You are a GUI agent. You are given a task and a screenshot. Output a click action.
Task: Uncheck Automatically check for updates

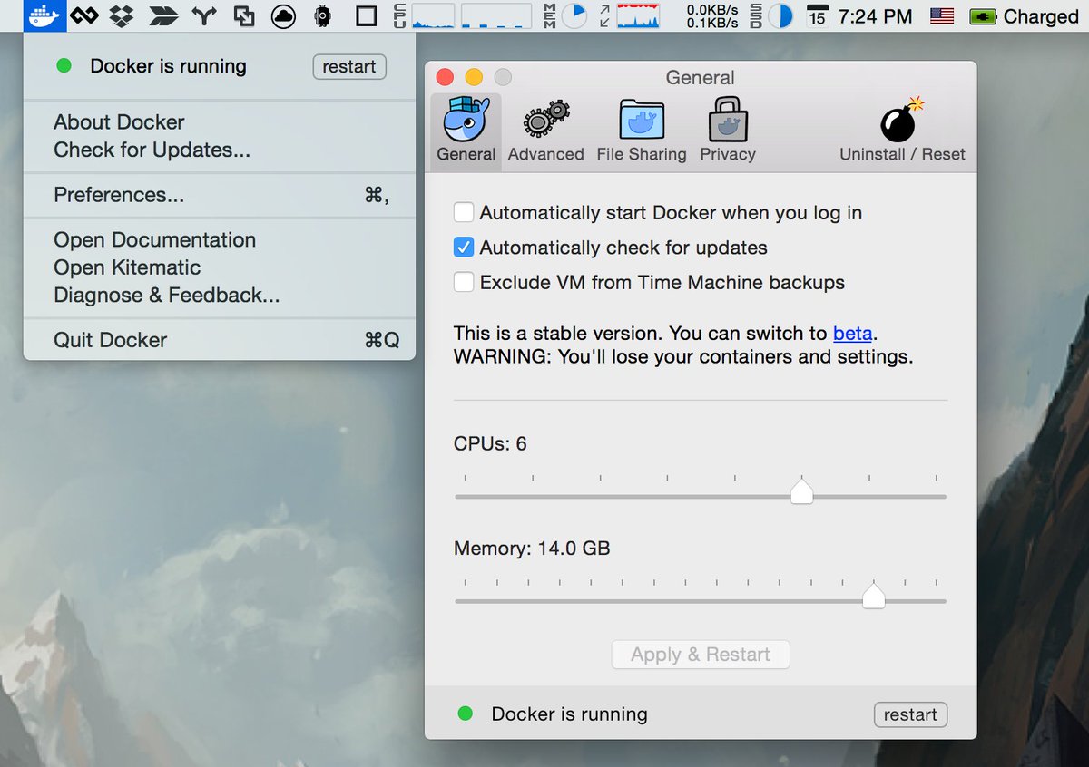pyautogui.click(x=464, y=248)
